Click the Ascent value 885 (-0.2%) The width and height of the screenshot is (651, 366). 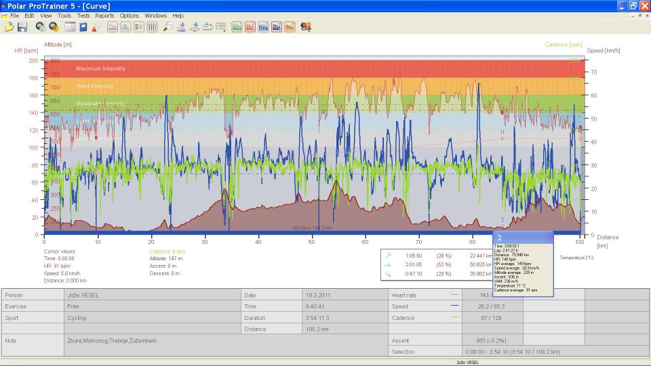pos(491,341)
